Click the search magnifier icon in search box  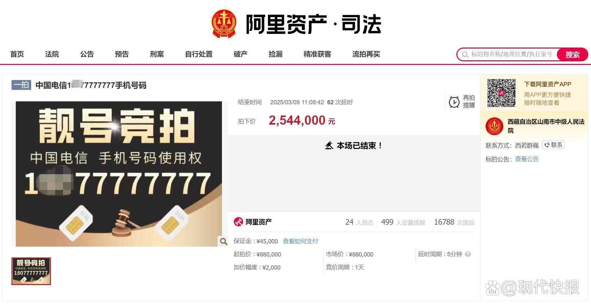point(465,54)
